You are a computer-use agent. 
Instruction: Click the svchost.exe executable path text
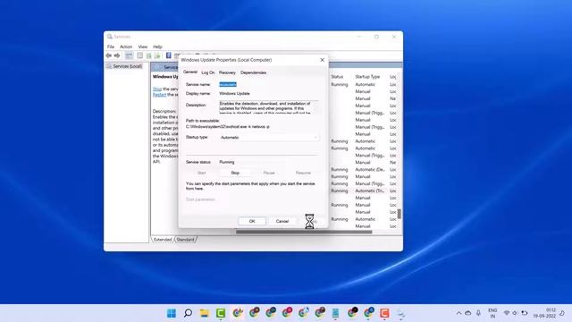228,127
